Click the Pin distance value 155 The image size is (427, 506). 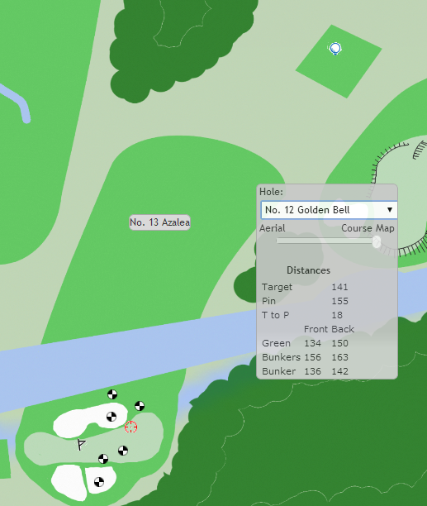pos(339,301)
